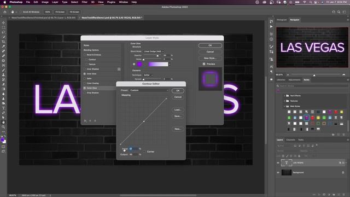Open Technique dropdown in Outer Glow
This screenshot has height=197, width=350.
tap(148, 75)
